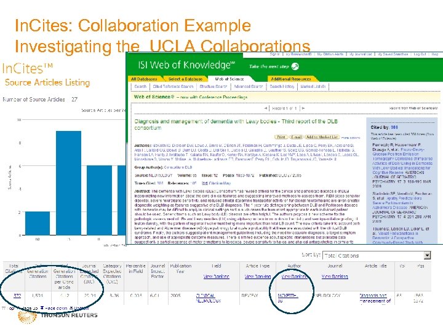This screenshot has width=443, height=332.
Task: Select the Web of Science tab
Action: [x=229, y=79]
